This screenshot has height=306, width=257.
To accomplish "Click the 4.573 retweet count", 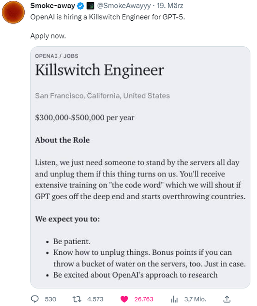I will pos(95,299).
